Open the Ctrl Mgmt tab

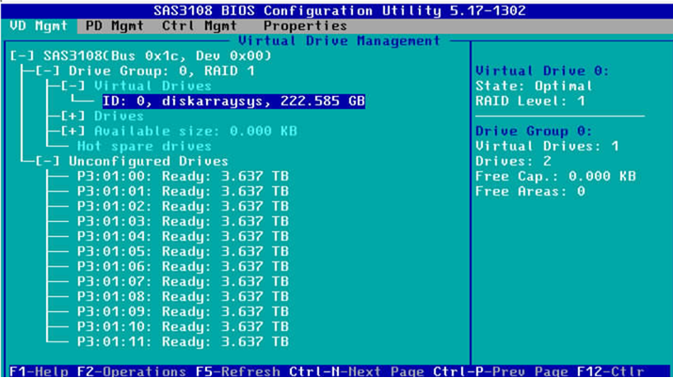coord(200,25)
